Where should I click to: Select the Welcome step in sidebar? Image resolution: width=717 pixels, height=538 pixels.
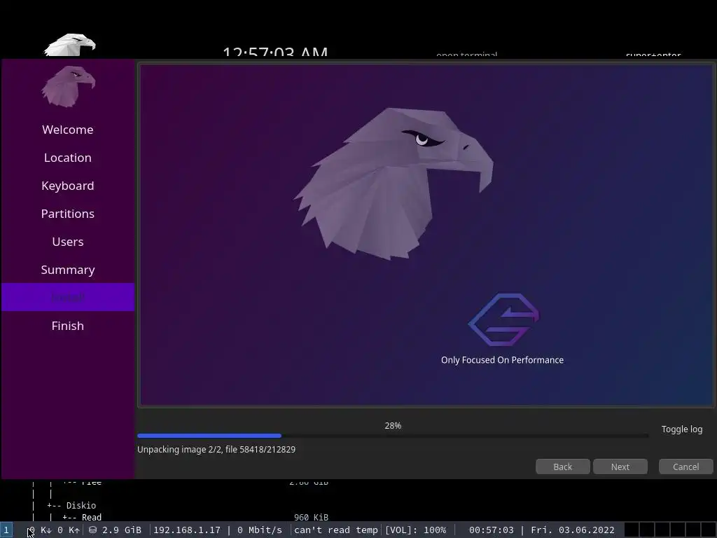coord(68,130)
